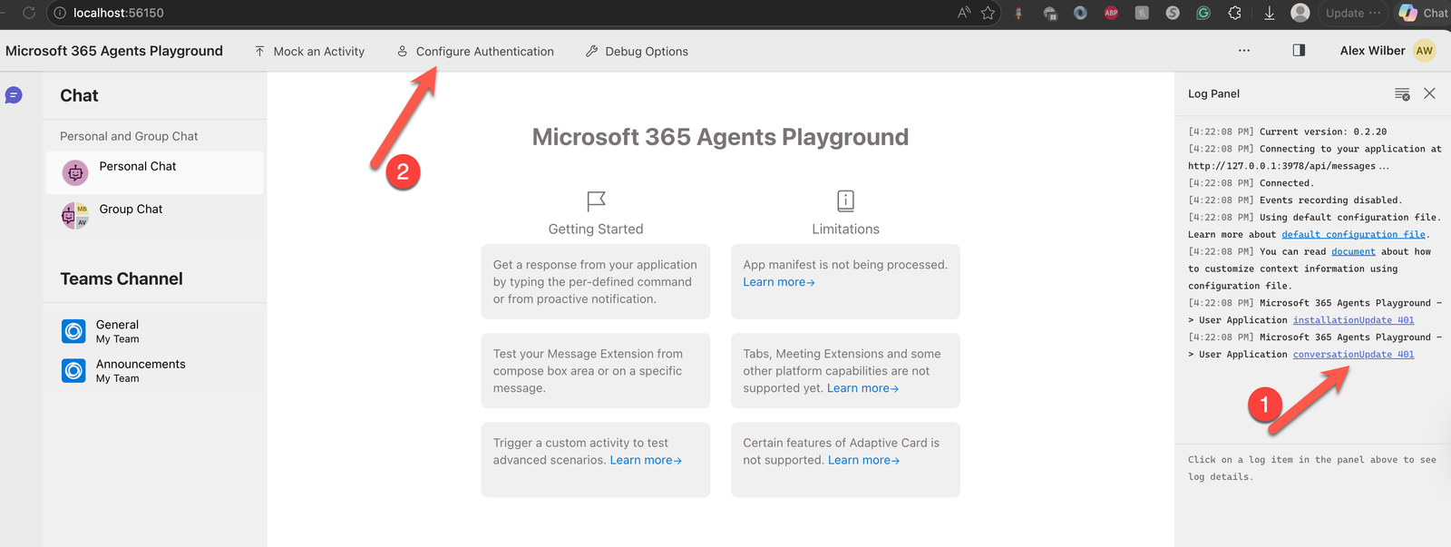The image size is (1451, 547).
Task: Click the Grammarly extension icon
Action: 1203,13
